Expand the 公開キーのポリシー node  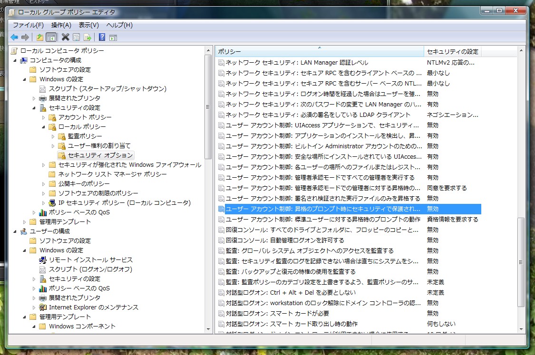click(x=43, y=184)
